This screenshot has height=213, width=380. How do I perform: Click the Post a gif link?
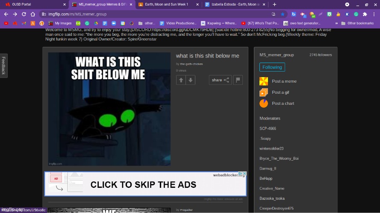pos(280,92)
